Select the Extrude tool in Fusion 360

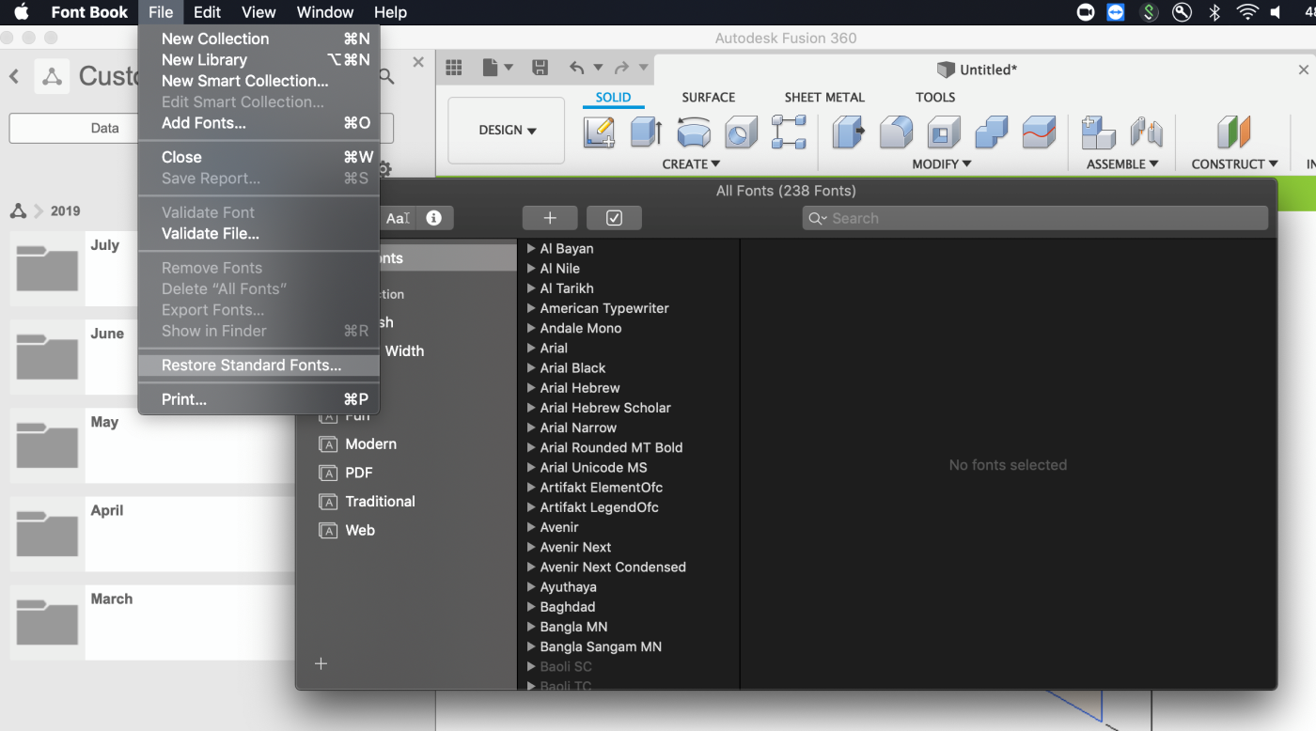point(646,132)
